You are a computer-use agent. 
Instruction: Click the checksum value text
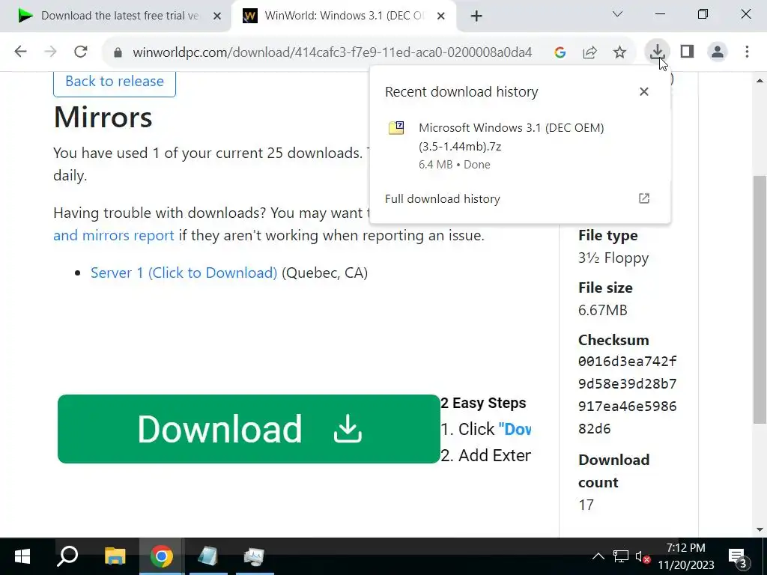[x=627, y=395]
